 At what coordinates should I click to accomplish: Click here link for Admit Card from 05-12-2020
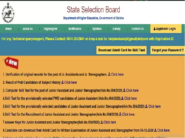(163, 130)
